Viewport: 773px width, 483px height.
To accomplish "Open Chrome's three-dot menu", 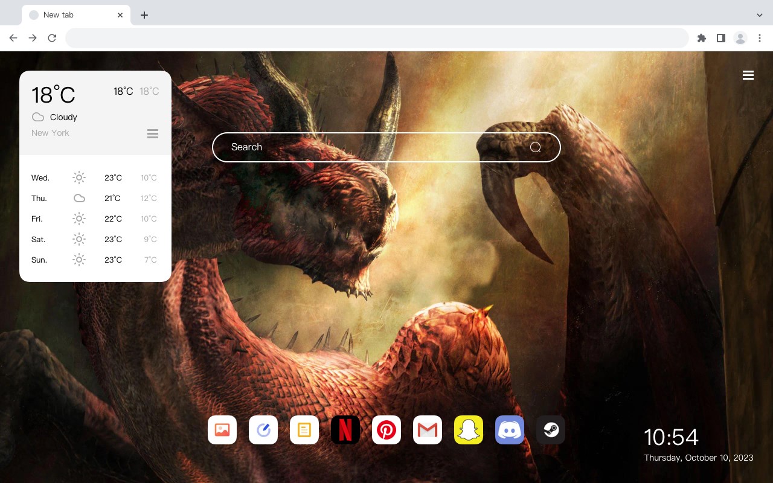I will (x=760, y=38).
